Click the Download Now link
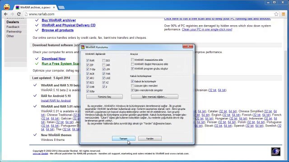289x162 pixels. coord(53,58)
